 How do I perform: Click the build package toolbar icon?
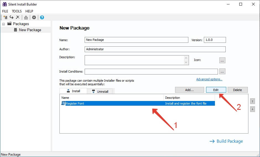[26, 17]
